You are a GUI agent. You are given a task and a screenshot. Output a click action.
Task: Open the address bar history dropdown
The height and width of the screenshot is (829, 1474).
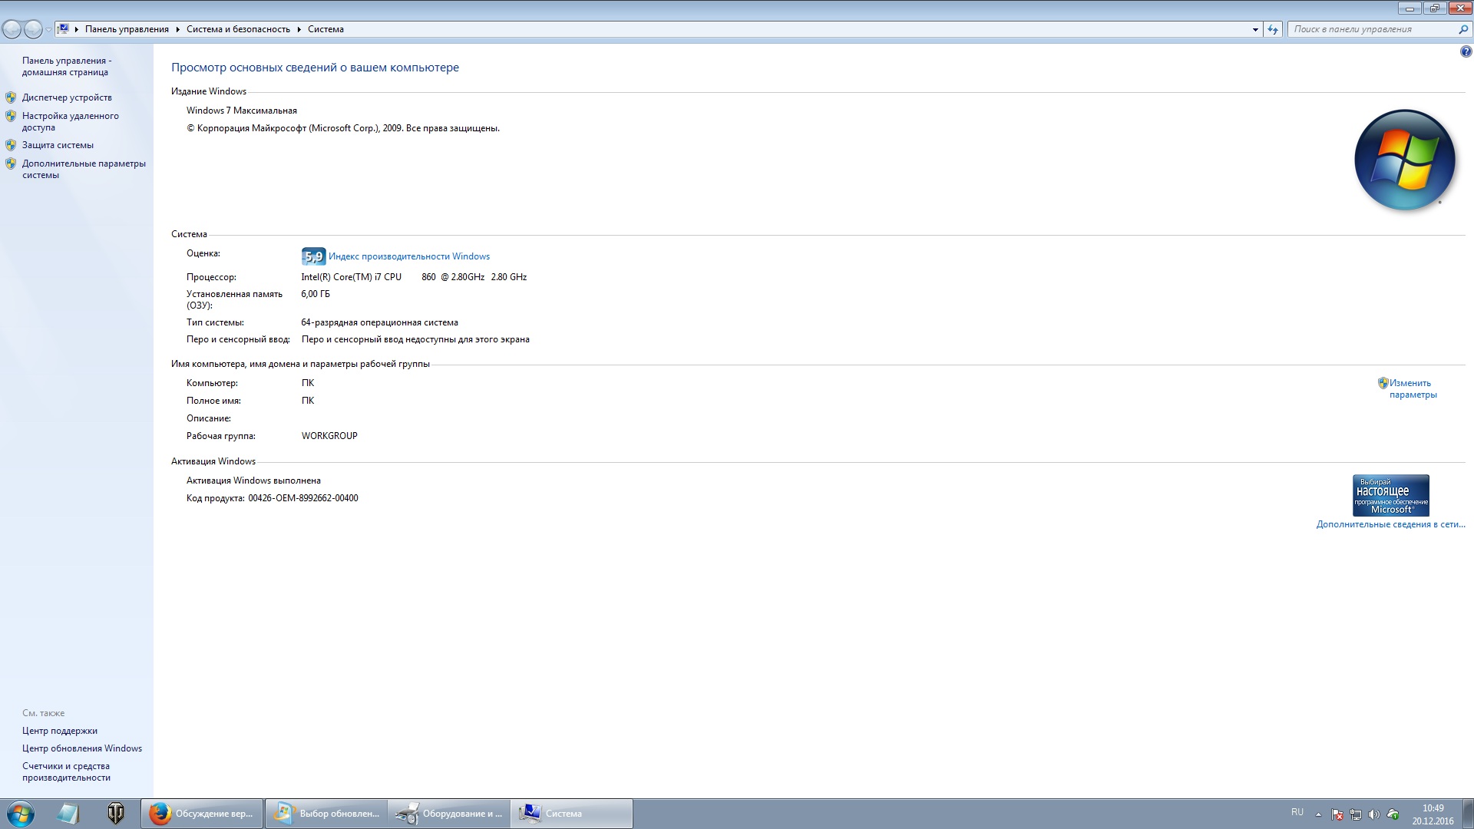tap(1255, 29)
